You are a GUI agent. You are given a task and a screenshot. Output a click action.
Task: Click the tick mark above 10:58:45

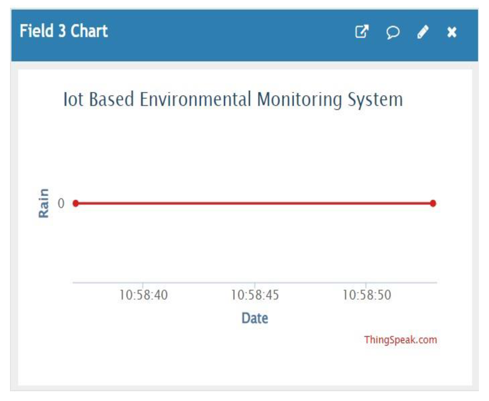255,285
